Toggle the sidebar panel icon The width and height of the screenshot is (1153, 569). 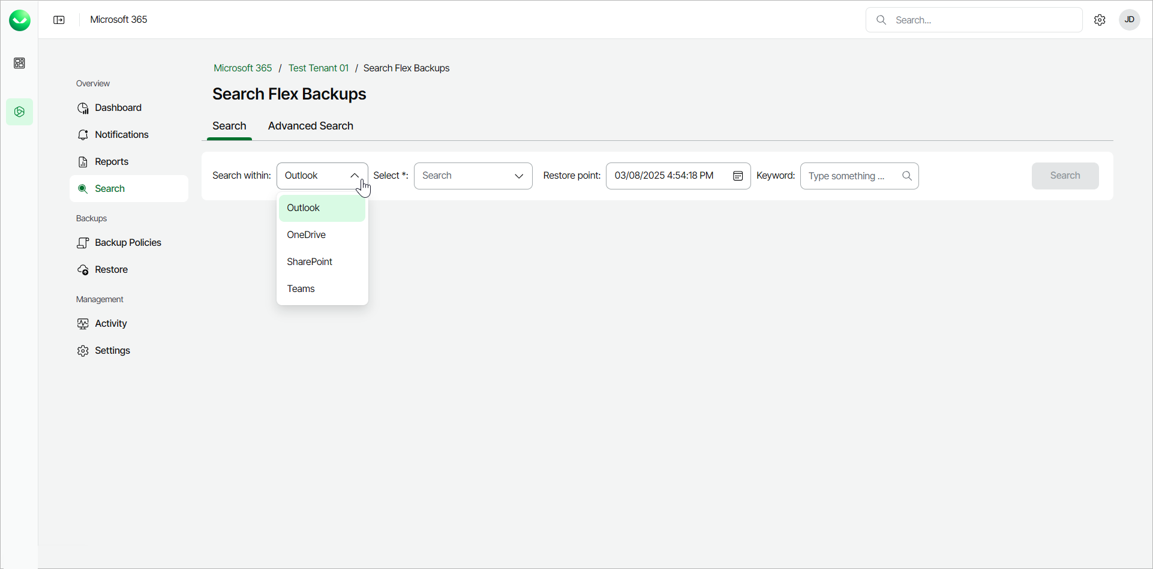click(x=59, y=20)
